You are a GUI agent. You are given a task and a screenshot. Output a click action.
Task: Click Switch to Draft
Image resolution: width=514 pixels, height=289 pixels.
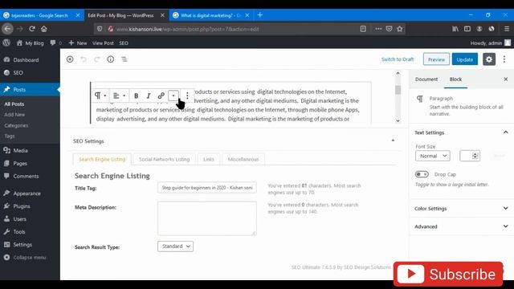point(398,59)
